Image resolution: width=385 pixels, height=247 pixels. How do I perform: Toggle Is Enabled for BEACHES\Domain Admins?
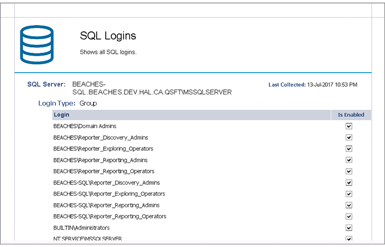click(x=349, y=126)
